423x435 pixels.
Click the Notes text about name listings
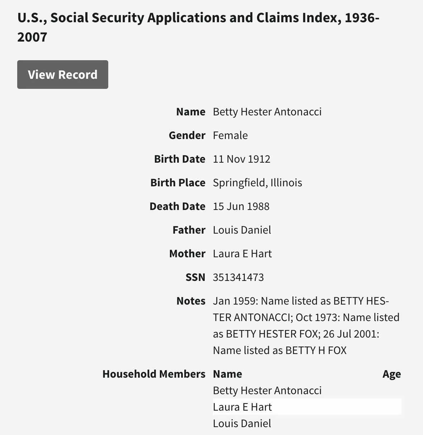click(306, 325)
